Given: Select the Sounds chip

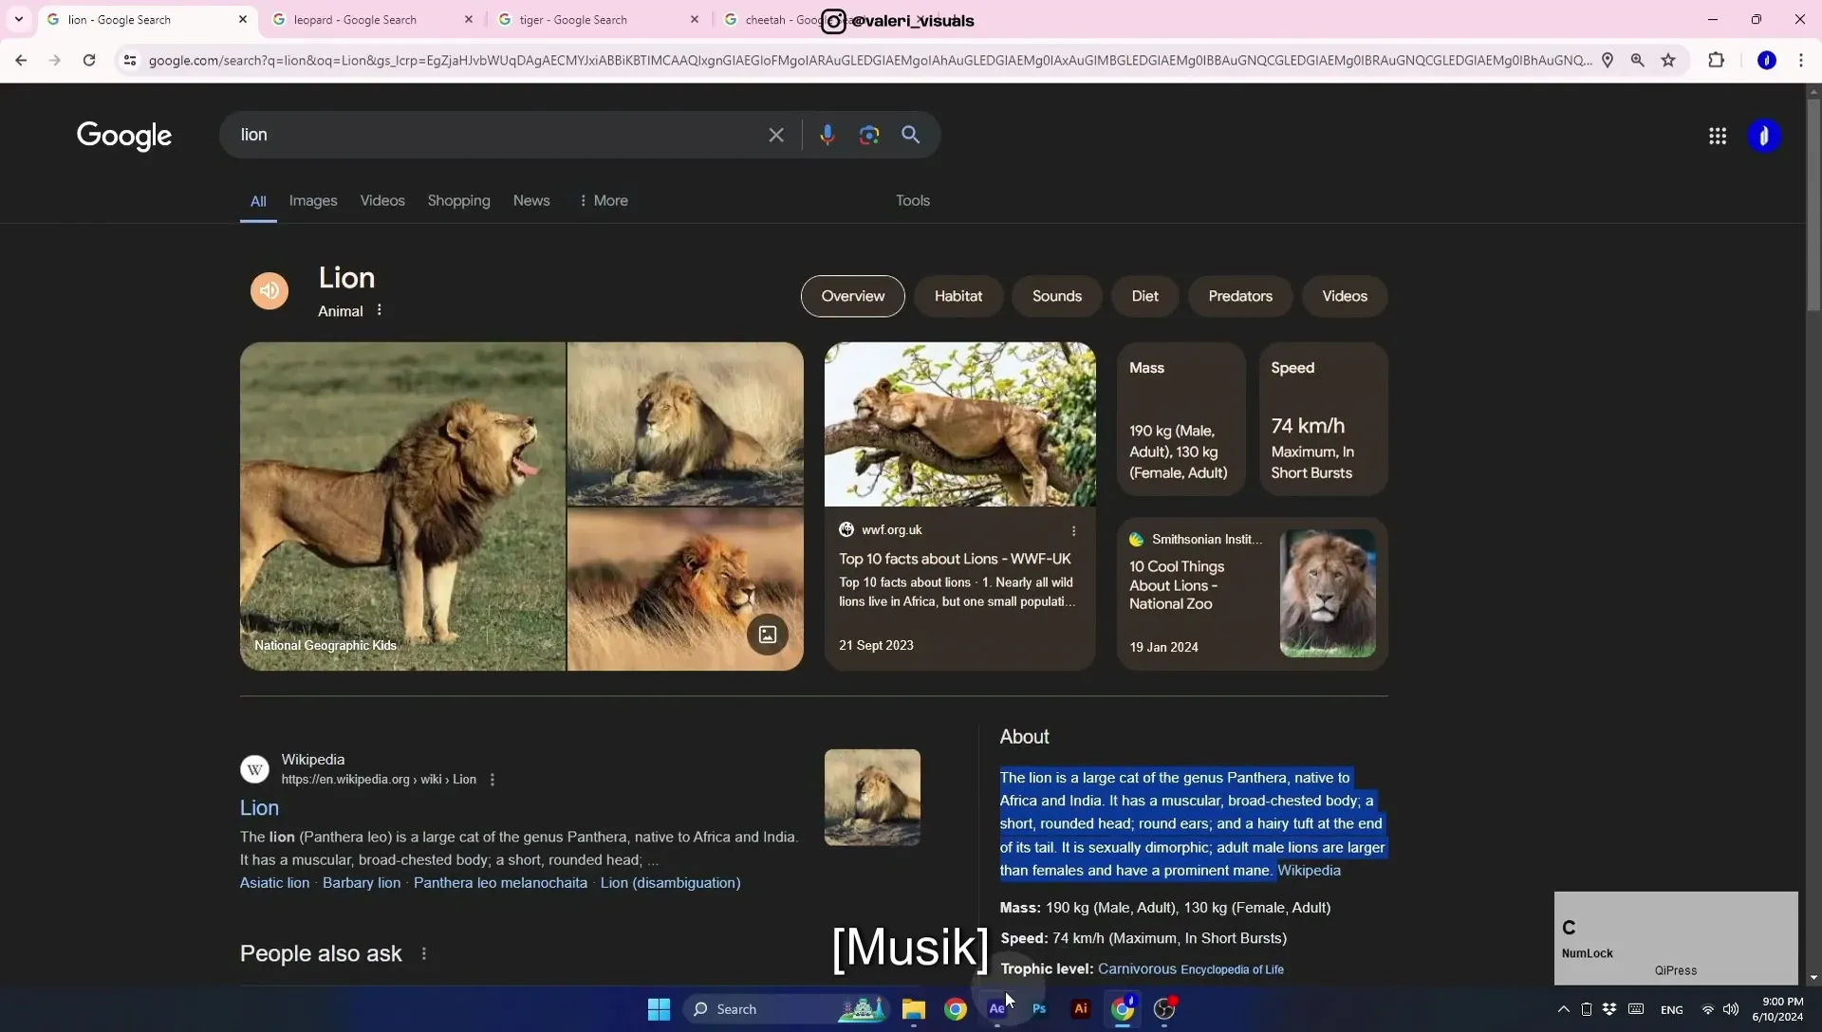Looking at the screenshot, I should pos(1057,296).
